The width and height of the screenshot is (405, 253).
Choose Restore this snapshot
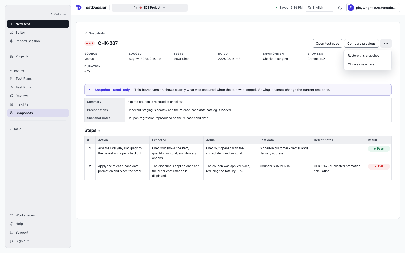pyautogui.click(x=368, y=56)
